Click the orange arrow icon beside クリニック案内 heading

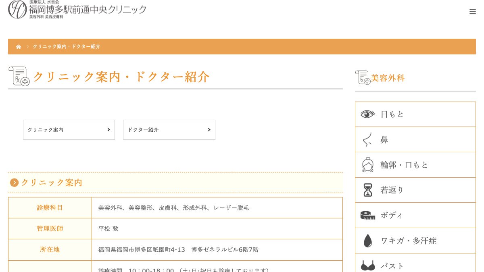click(15, 183)
